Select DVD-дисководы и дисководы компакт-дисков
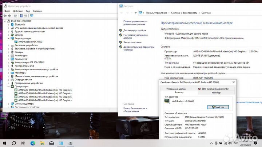 (39, 28)
